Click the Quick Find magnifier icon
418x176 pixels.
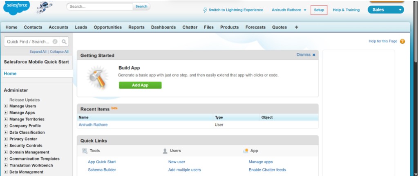coord(64,42)
